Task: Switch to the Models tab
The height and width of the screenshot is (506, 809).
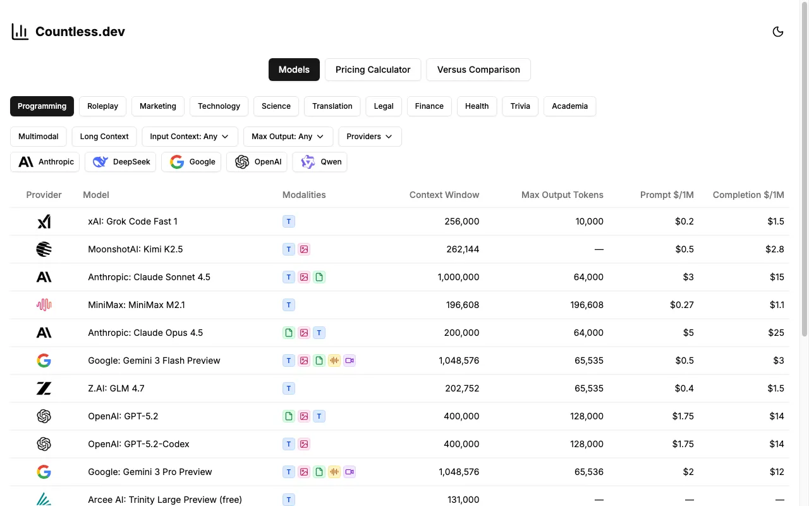Action: (294, 70)
